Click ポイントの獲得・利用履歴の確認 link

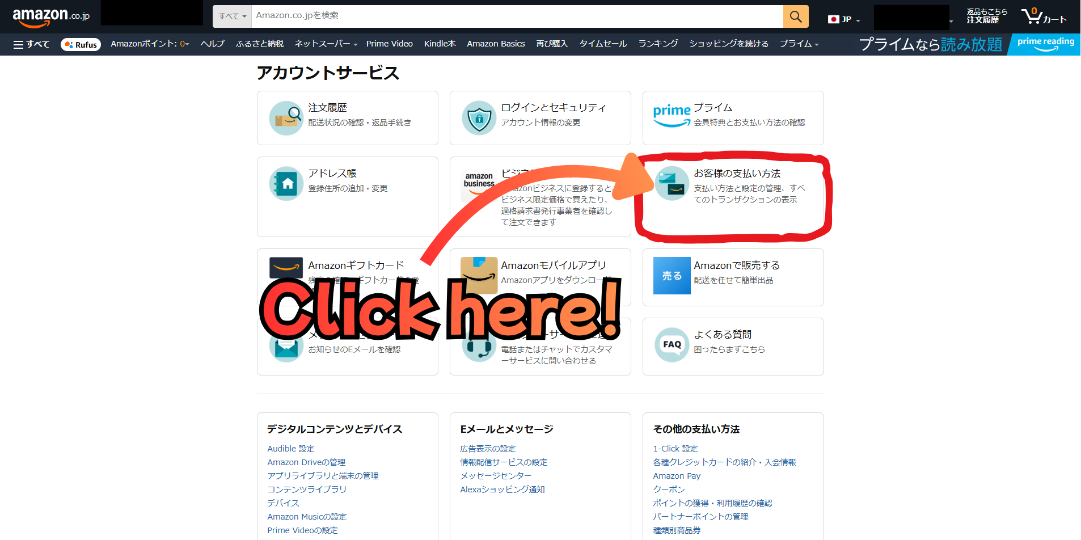click(x=712, y=503)
